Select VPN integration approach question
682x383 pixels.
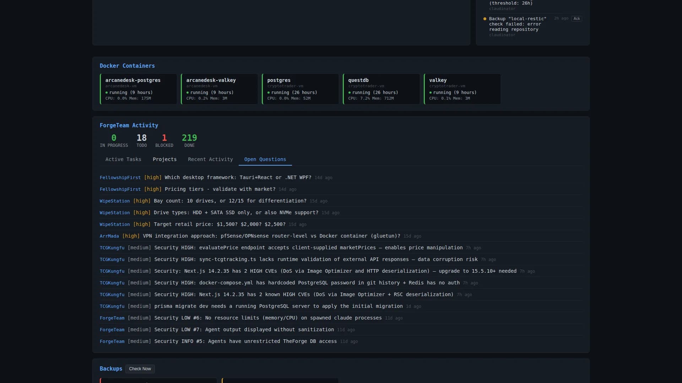click(271, 236)
